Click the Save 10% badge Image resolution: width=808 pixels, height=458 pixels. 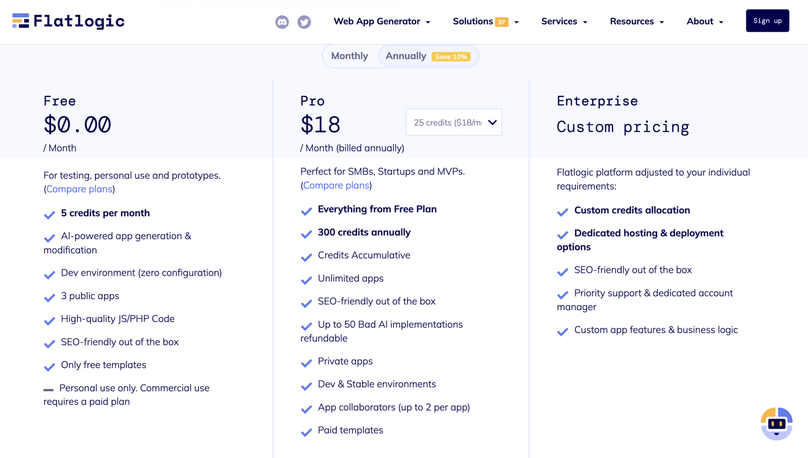(451, 57)
